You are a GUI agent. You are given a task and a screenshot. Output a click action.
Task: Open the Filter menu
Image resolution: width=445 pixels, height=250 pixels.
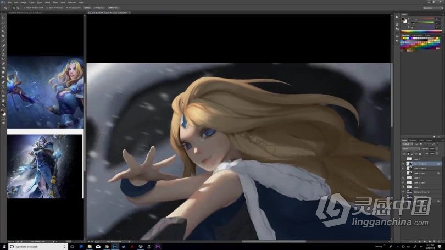pyautogui.click(x=55, y=2)
